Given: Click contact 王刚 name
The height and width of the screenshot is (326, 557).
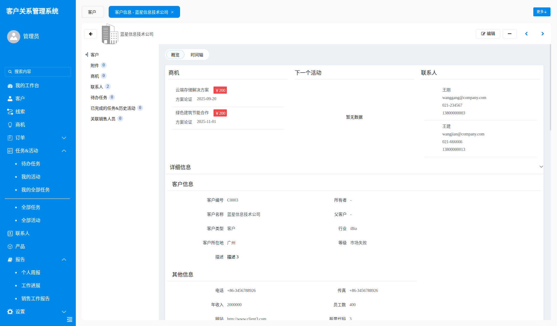Looking at the screenshot, I should pyautogui.click(x=446, y=90).
